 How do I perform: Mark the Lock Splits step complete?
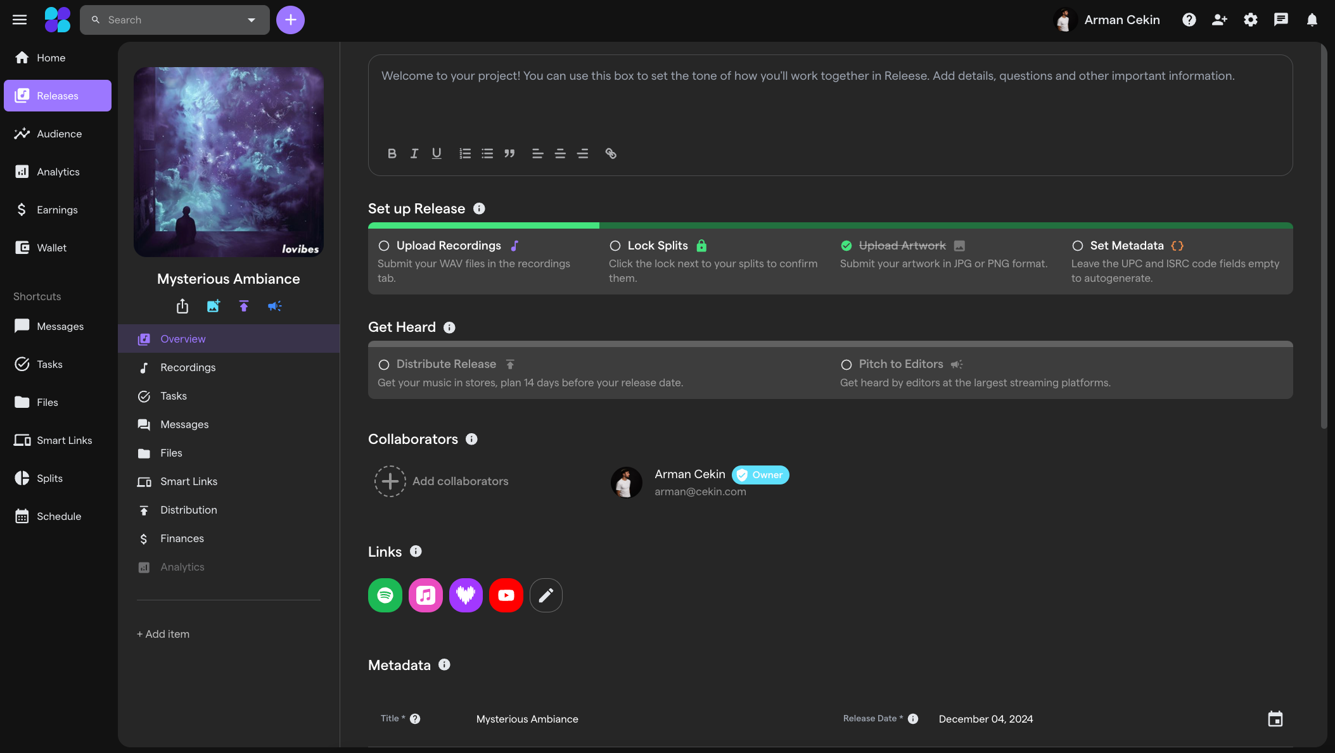(615, 246)
